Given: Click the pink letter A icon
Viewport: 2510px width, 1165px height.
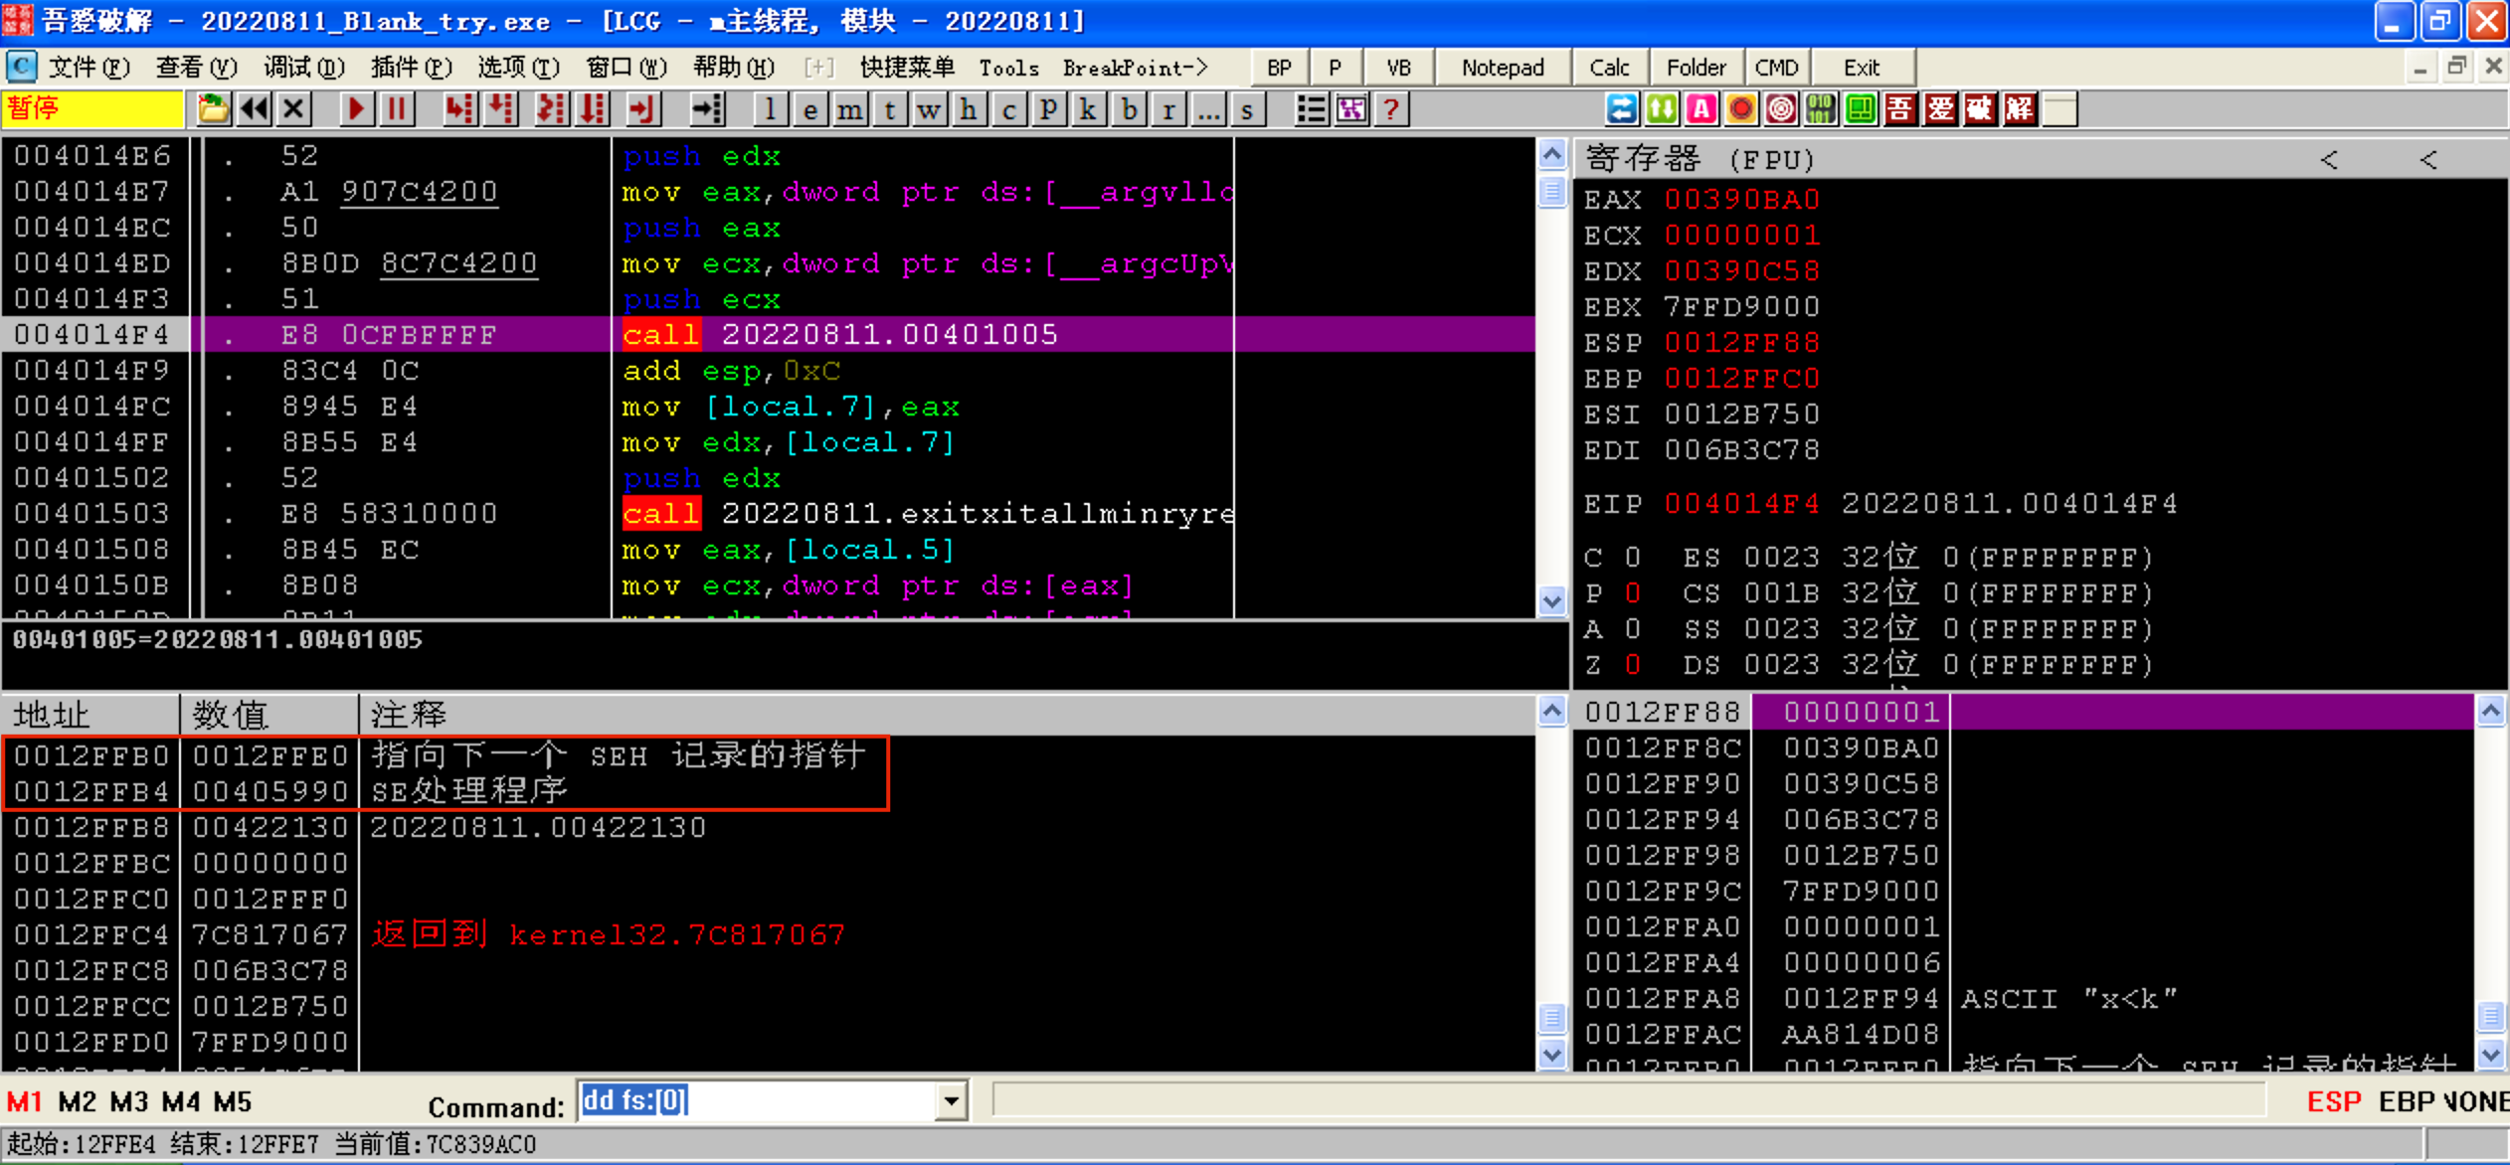Looking at the screenshot, I should coord(1701,108).
